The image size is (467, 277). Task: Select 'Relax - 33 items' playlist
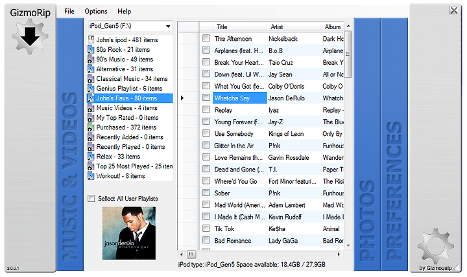(x=118, y=157)
